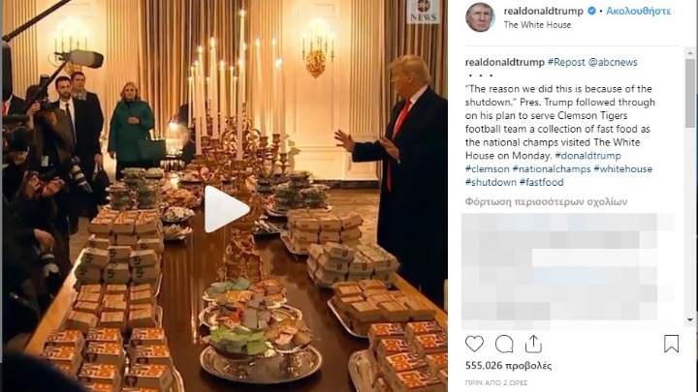The width and height of the screenshot is (698, 392).
Task: Open the #nationalchamps hashtag
Action: tap(552, 168)
